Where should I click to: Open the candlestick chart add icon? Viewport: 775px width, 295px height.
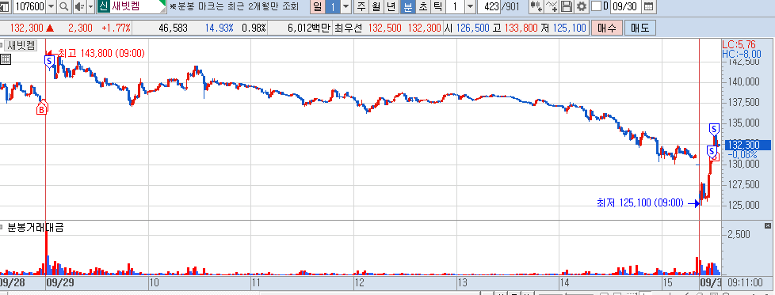[536, 7]
